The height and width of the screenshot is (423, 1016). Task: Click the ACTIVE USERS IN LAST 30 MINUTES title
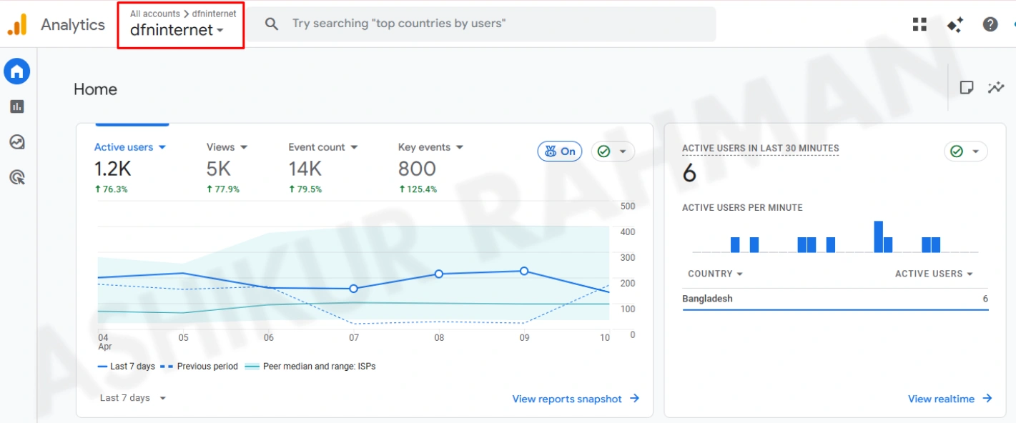[x=761, y=149]
